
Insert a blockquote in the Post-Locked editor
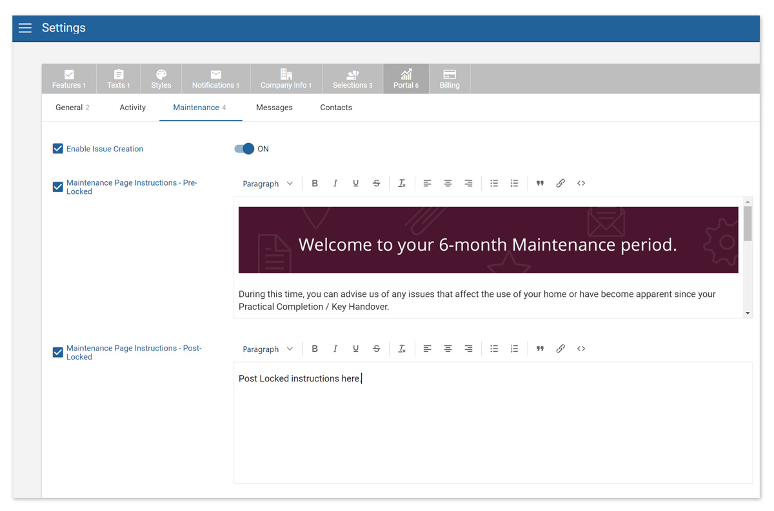pyautogui.click(x=540, y=349)
